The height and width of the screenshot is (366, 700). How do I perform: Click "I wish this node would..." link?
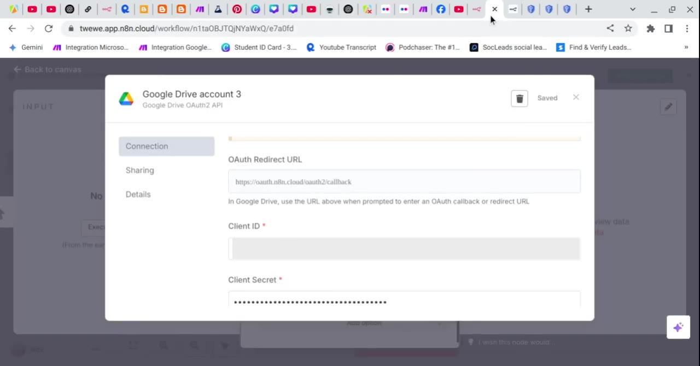(511, 343)
